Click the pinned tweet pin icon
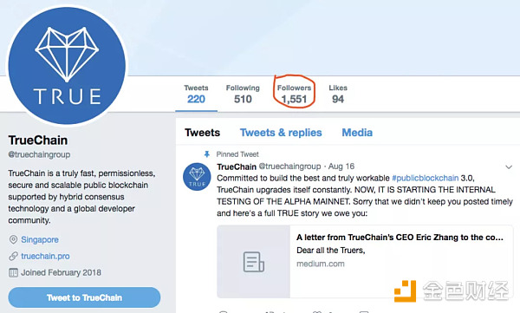The height and width of the screenshot is (313, 520). click(207, 154)
